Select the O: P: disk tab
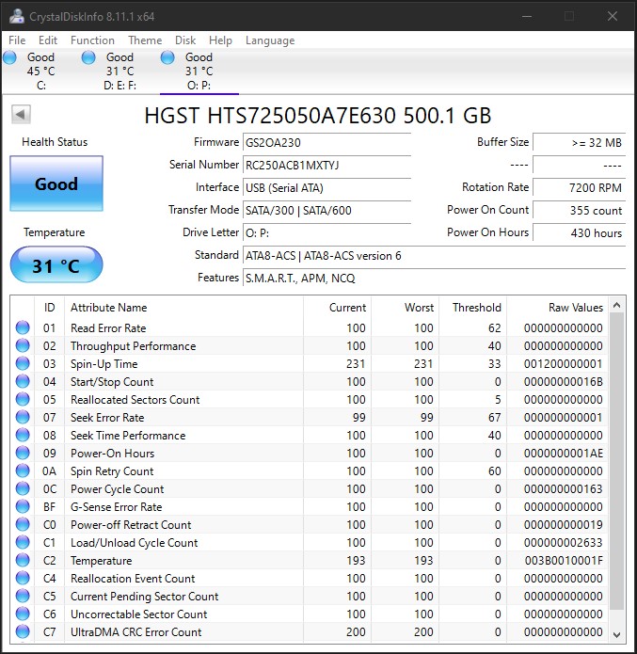This screenshot has width=637, height=654. [x=199, y=71]
